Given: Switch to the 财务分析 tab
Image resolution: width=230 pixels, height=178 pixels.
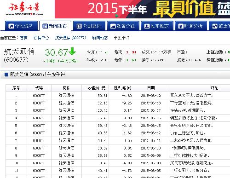Looking at the screenshot, I should click(191, 26).
